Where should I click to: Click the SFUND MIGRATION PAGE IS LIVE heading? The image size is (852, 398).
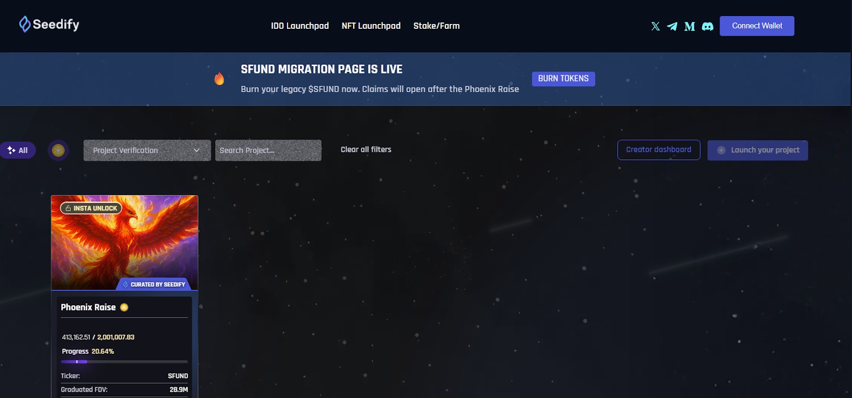[x=322, y=69]
